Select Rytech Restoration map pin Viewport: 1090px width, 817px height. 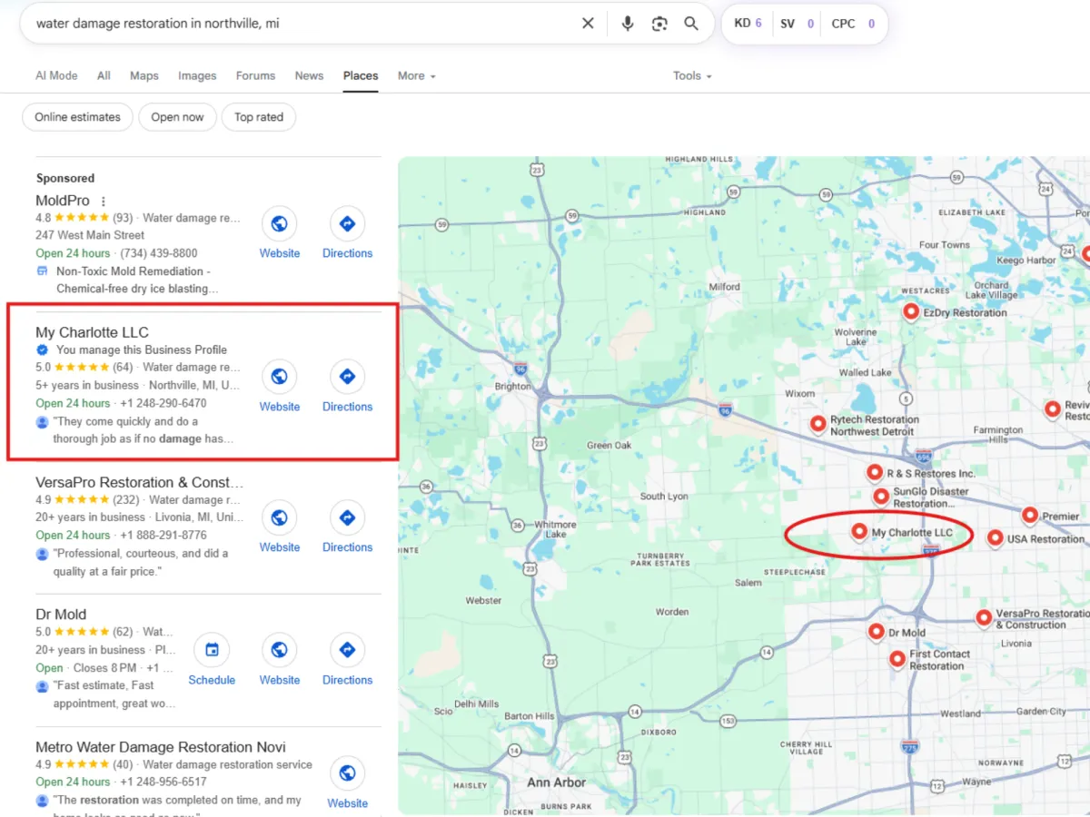click(817, 423)
